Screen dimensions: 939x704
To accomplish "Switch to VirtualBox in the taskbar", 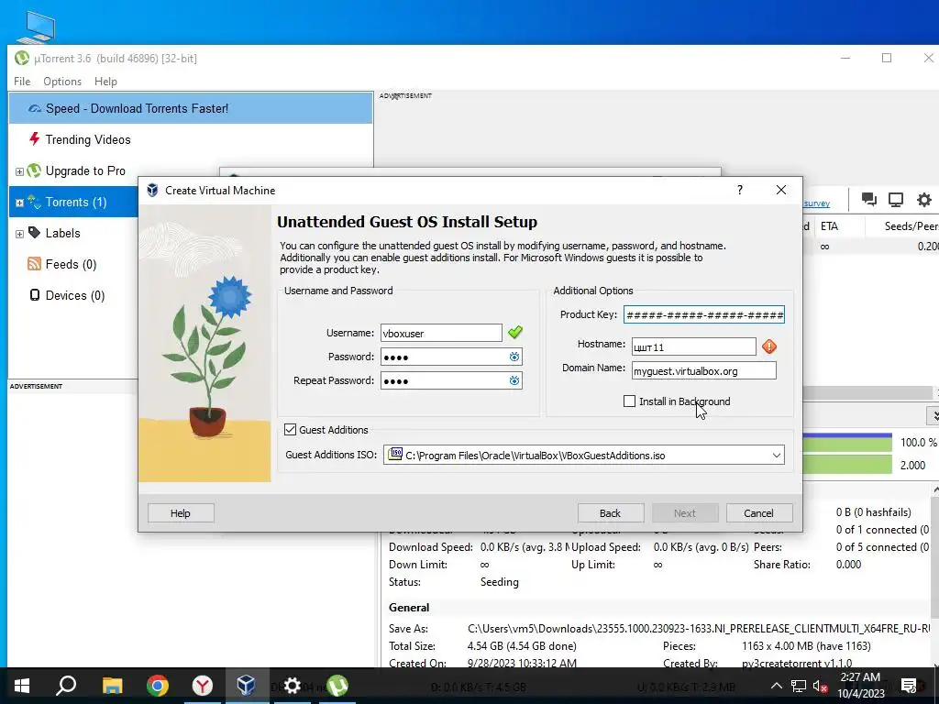I will 246,686.
